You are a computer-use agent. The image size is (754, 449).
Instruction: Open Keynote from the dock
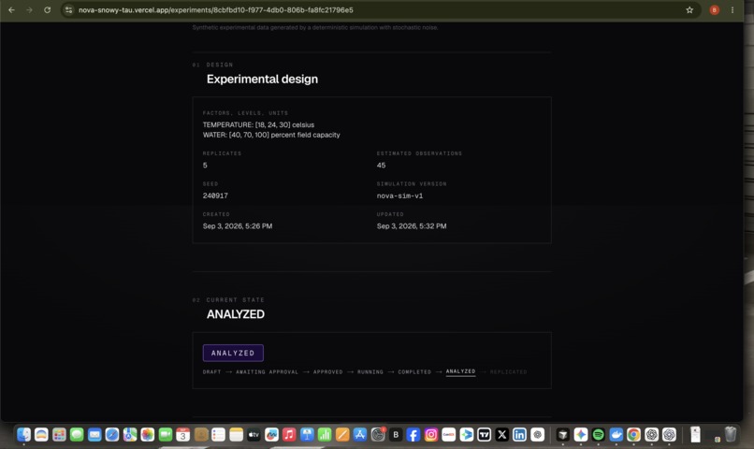tap(307, 435)
